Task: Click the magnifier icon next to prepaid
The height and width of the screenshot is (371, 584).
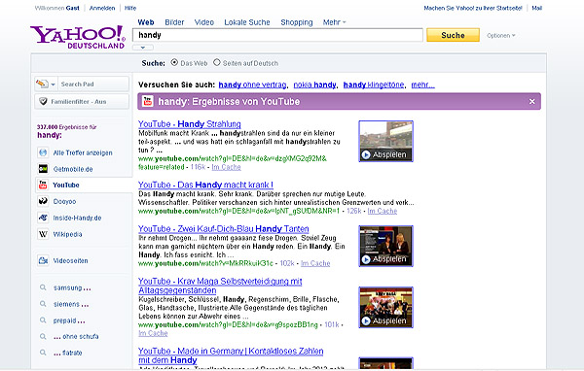Action: [43, 320]
